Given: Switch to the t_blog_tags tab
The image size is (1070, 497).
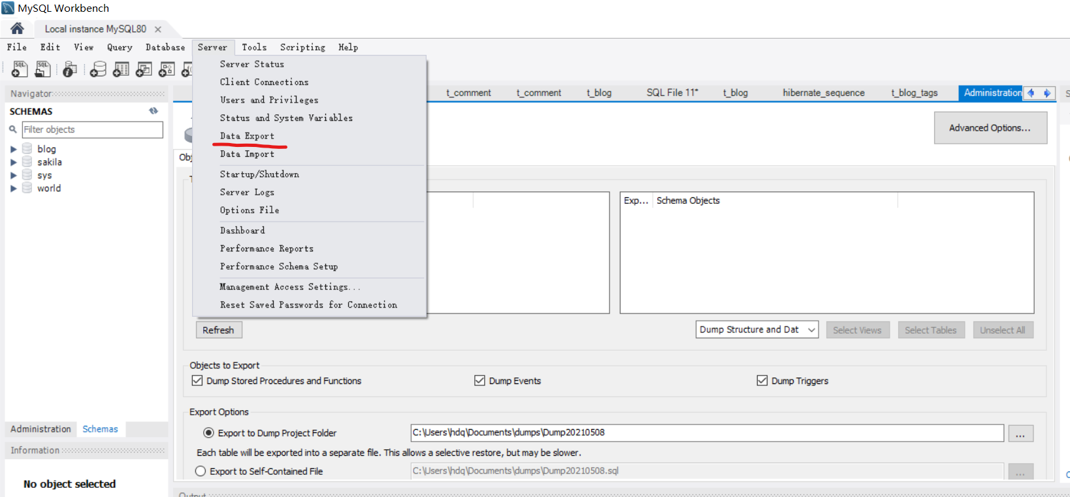Looking at the screenshot, I should click(x=915, y=93).
